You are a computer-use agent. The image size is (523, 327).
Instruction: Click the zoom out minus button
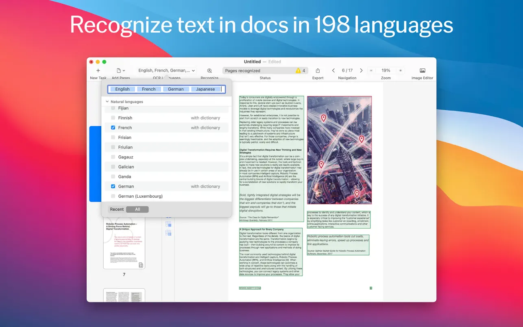click(371, 70)
